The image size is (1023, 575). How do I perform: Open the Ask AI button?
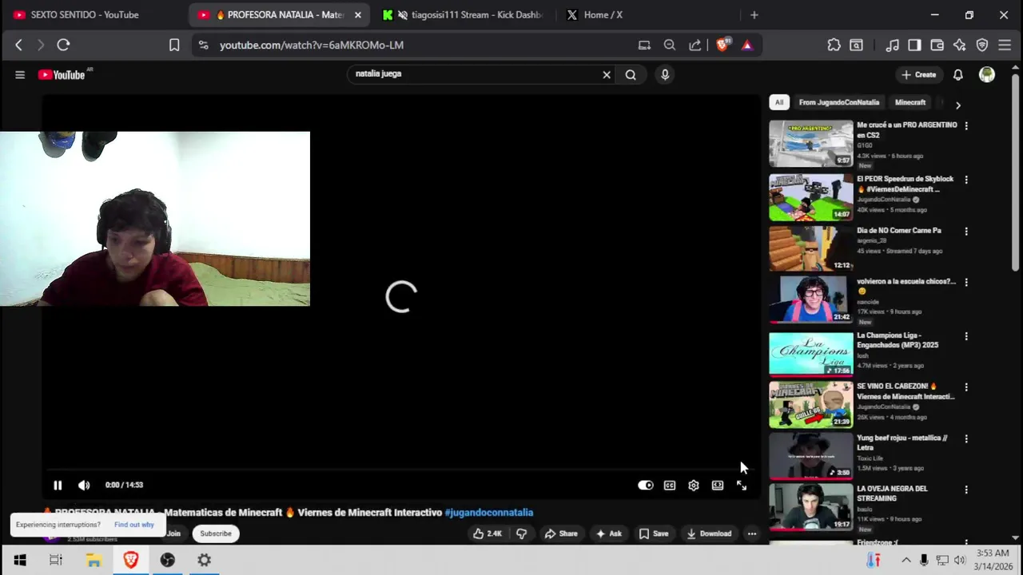pos(608,533)
